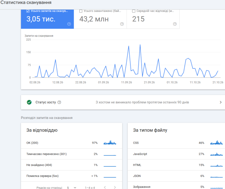The height and width of the screenshot is (189, 225).
Task: Select the 215 average response time card
Action: 153,19
